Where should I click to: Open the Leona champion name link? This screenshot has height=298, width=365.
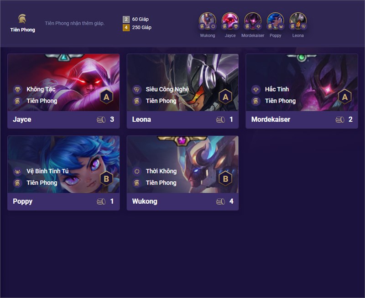(141, 119)
